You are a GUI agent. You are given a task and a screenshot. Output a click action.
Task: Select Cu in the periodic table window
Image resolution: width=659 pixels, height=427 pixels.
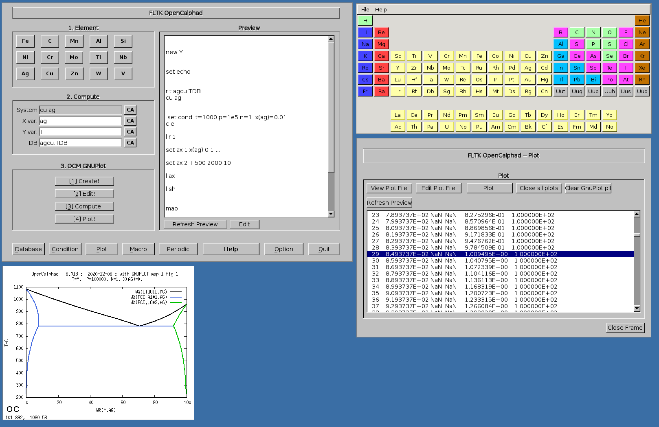(x=528, y=56)
